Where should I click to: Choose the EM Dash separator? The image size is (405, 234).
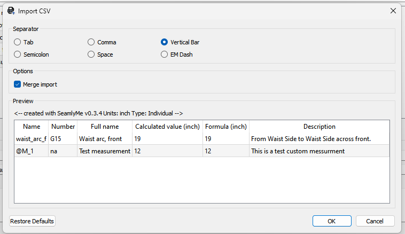(x=165, y=54)
